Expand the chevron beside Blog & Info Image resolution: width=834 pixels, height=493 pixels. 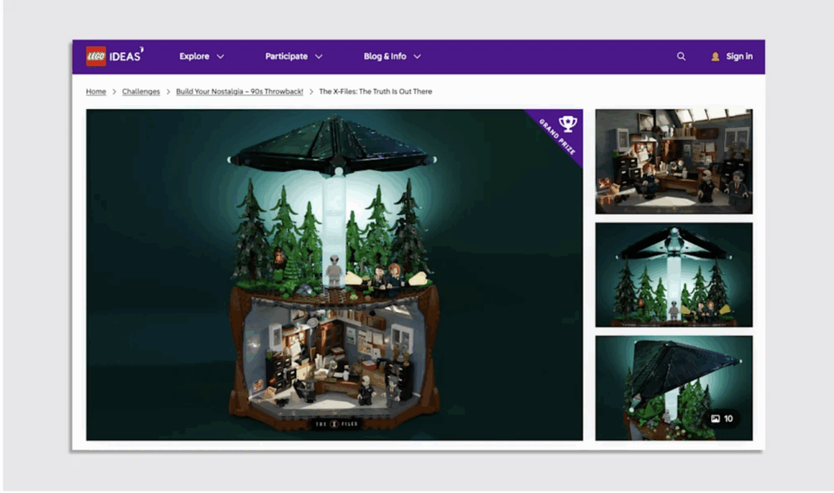point(417,57)
